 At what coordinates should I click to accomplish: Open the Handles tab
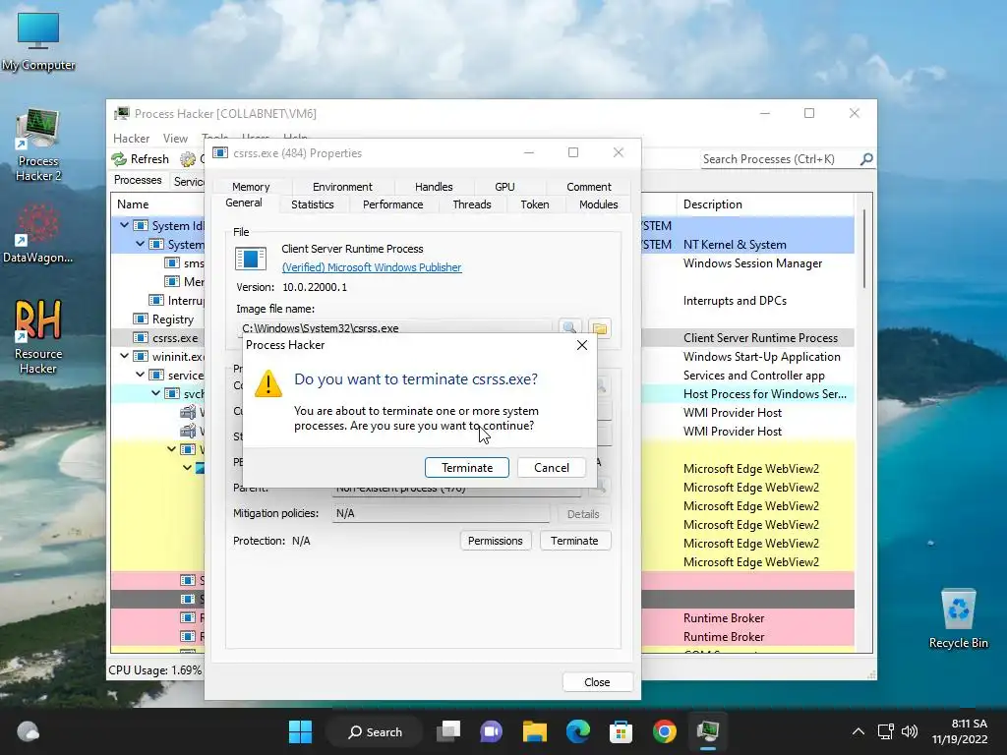434,186
